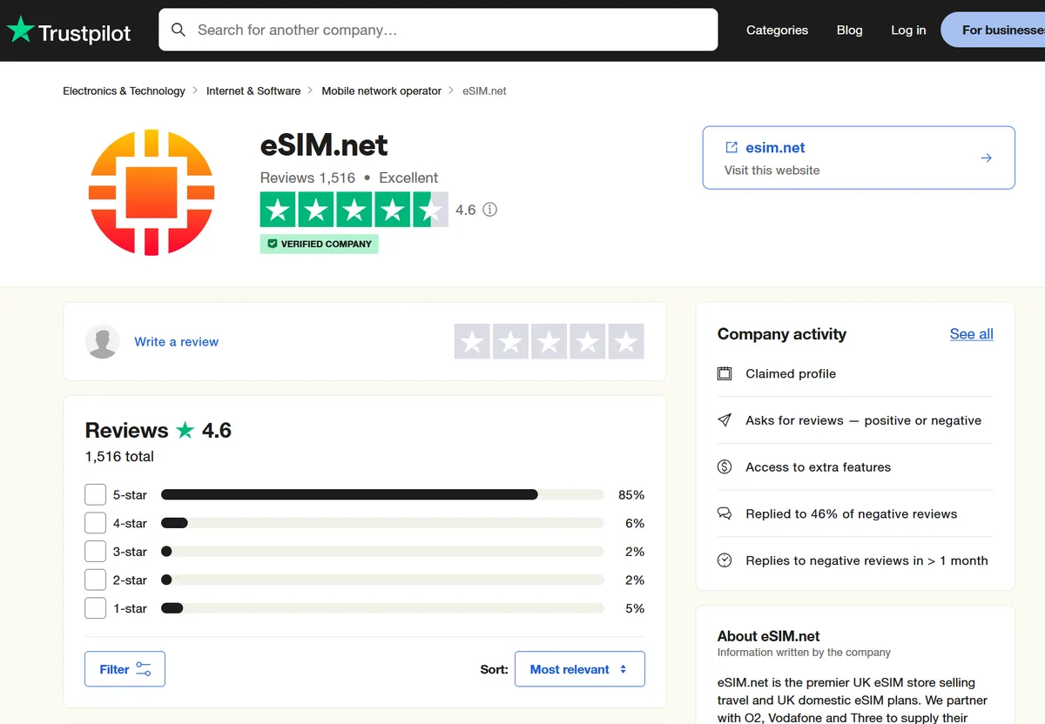Click the search magnifier icon
The height and width of the screenshot is (724, 1045).
(179, 30)
